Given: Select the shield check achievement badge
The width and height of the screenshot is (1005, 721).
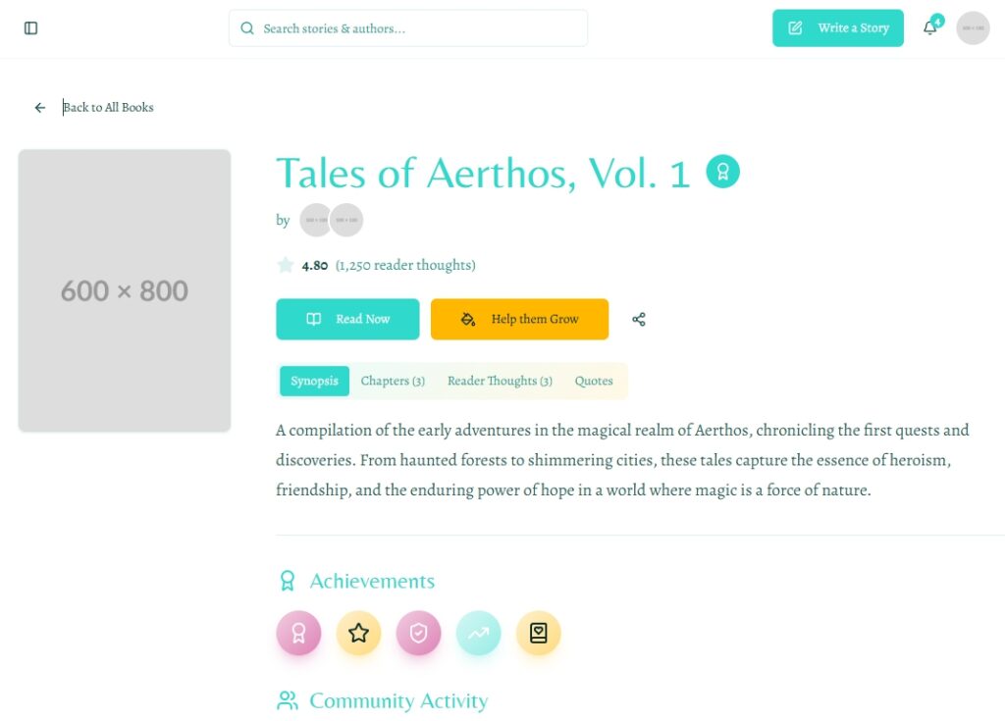Looking at the screenshot, I should click(x=418, y=633).
